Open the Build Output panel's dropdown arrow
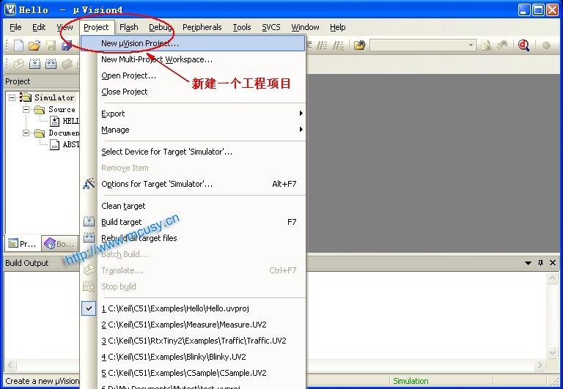 click(528, 263)
